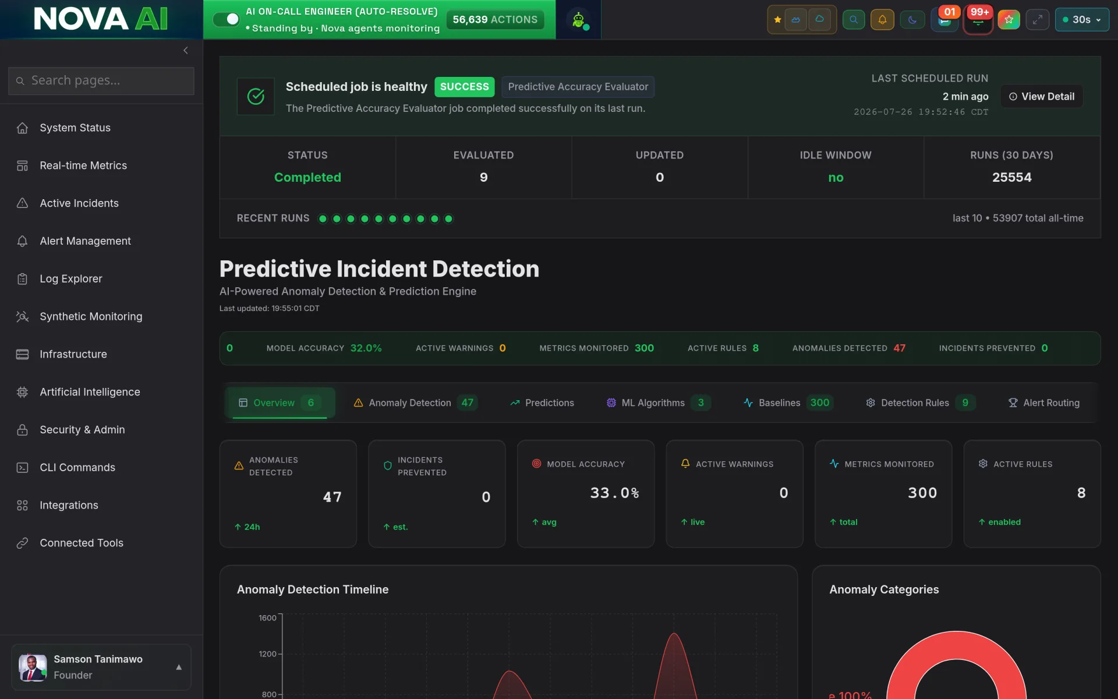Viewport: 1118px width, 699px height.
Task: Open System Status in the sidebar
Action: point(101,128)
